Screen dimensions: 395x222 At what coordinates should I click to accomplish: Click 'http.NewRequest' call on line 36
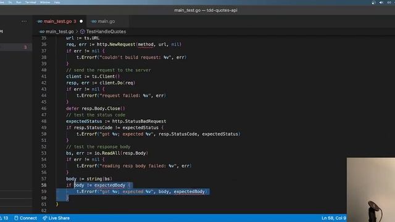[x=116, y=44]
